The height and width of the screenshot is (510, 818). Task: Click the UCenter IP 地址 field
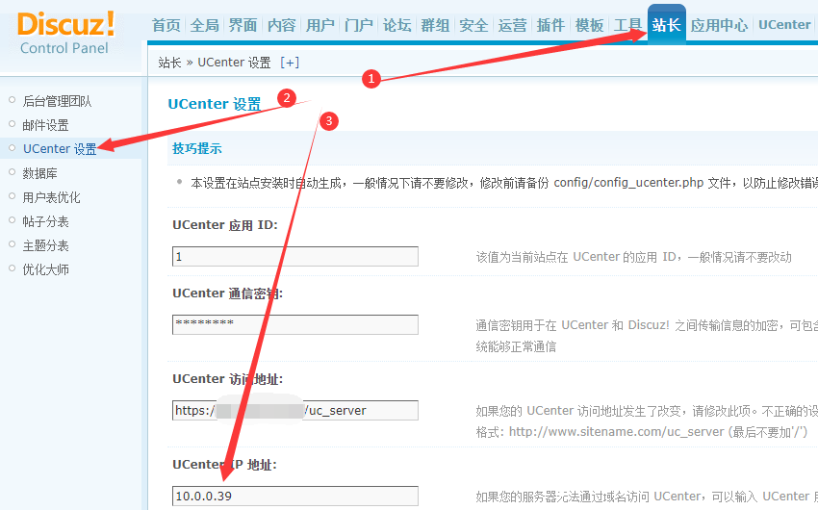[295, 497]
